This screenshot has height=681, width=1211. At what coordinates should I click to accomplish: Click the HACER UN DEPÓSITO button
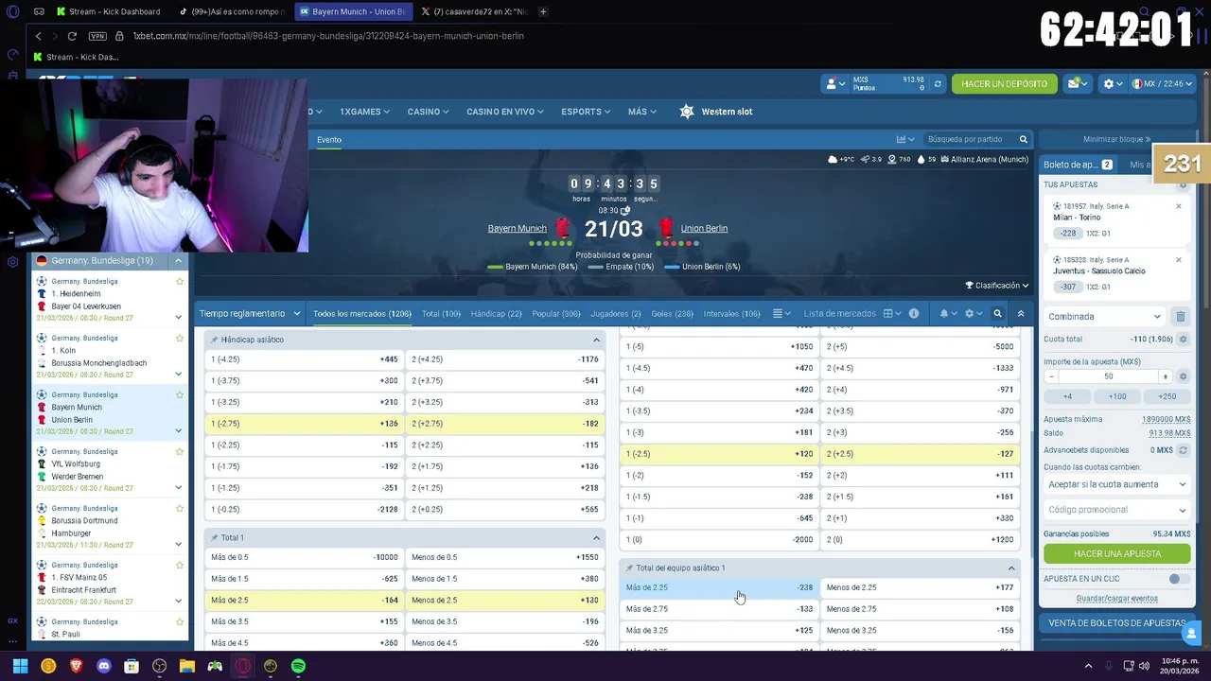tap(1004, 83)
